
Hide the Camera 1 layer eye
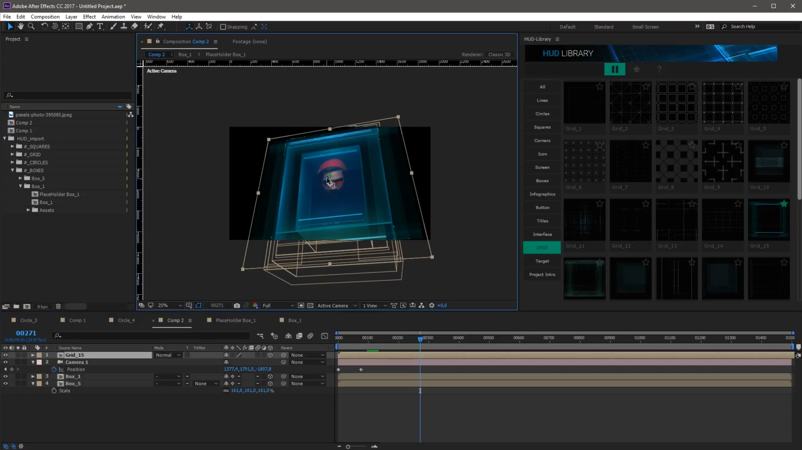[x=5, y=362]
